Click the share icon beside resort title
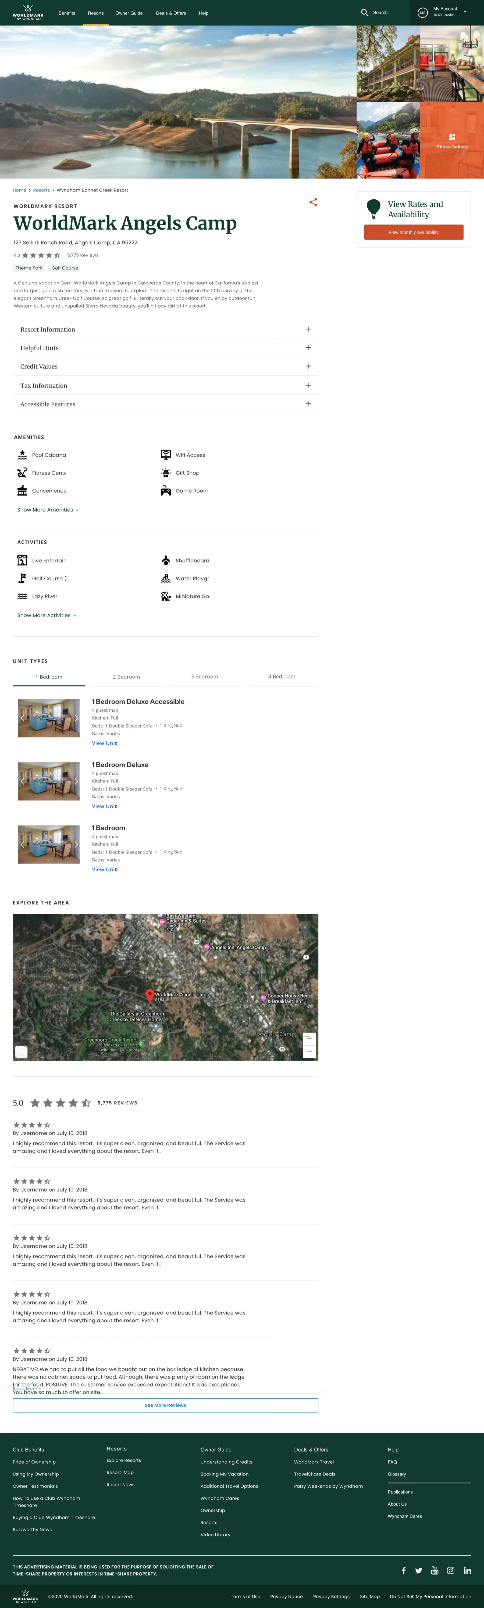Screen dimensions: 484x1608 point(313,202)
